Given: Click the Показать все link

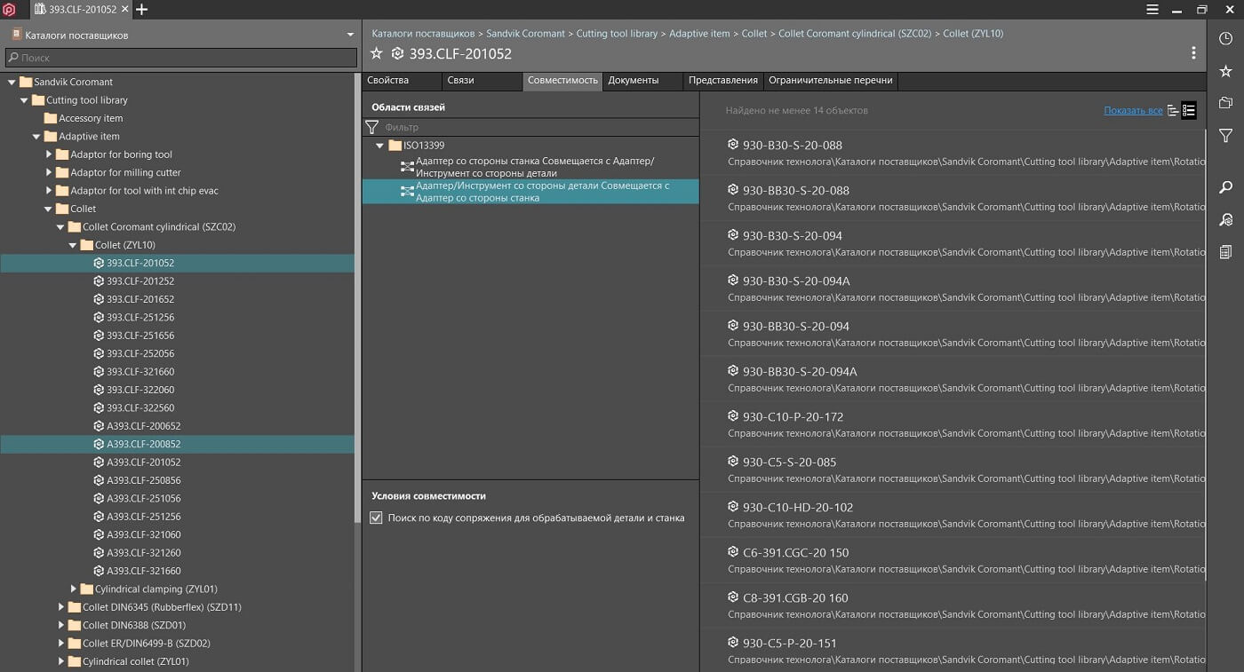Looking at the screenshot, I should 1133,111.
